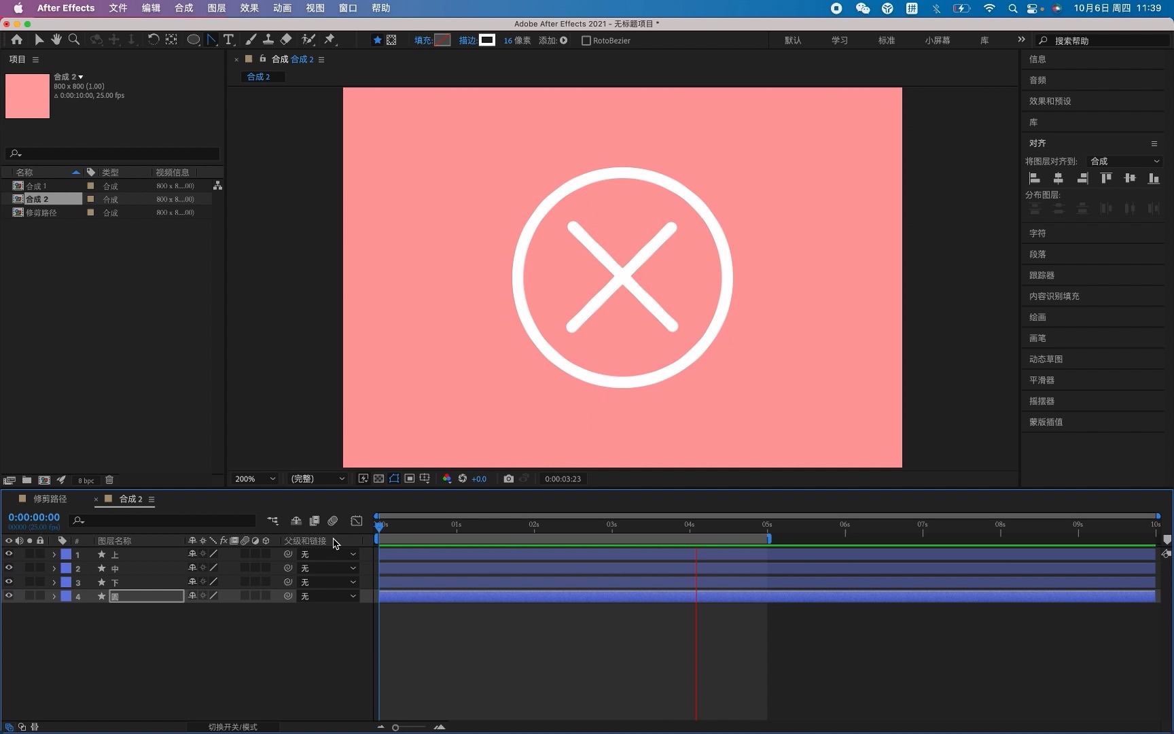This screenshot has height=734, width=1174.
Task: Switch to 修剪路径 timeline tab
Action: pos(50,499)
